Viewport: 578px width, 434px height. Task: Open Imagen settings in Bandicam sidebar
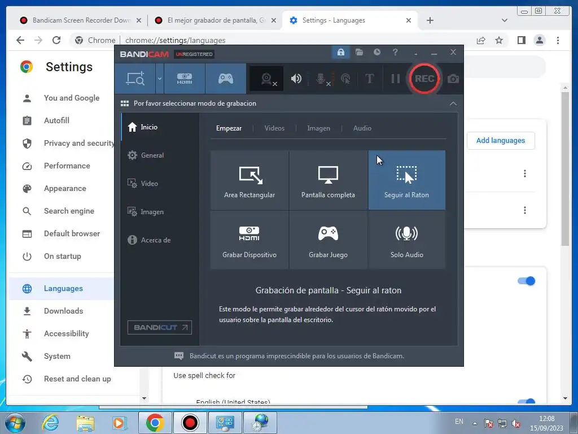click(160, 212)
